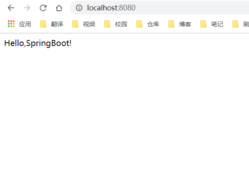Open the 校园 bookmark folder
Screen dimensions: 249x181
(116, 24)
